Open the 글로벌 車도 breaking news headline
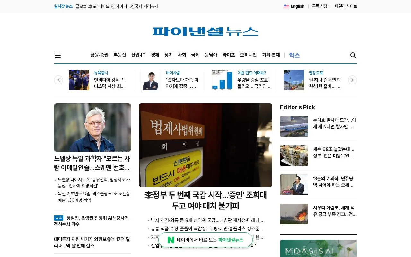This screenshot has width=411, height=257. point(117,6)
